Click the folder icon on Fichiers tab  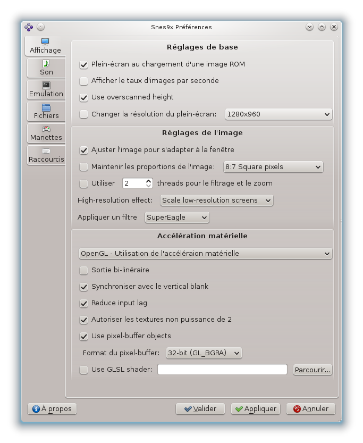[46, 107]
